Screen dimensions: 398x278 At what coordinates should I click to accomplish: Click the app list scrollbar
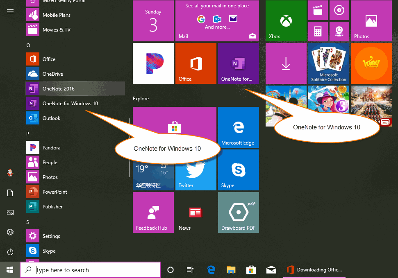(x=130, y=147)
